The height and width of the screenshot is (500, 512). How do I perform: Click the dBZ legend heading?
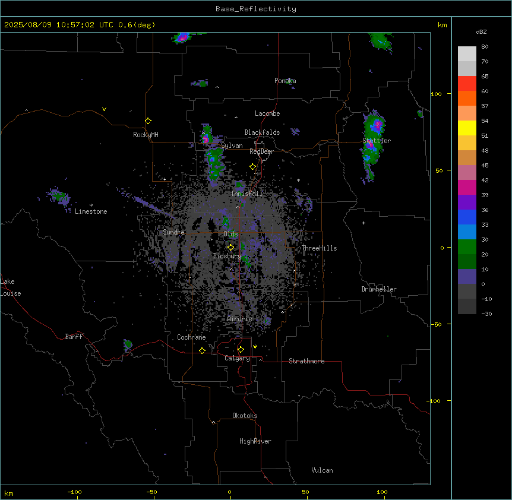tap(481, 32)
